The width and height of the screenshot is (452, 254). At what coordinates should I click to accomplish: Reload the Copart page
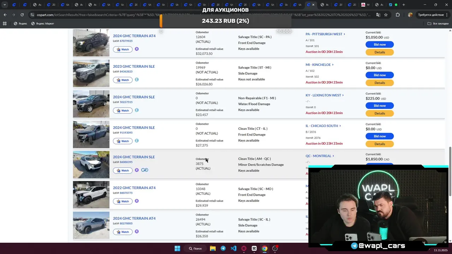tap(22, 15)
